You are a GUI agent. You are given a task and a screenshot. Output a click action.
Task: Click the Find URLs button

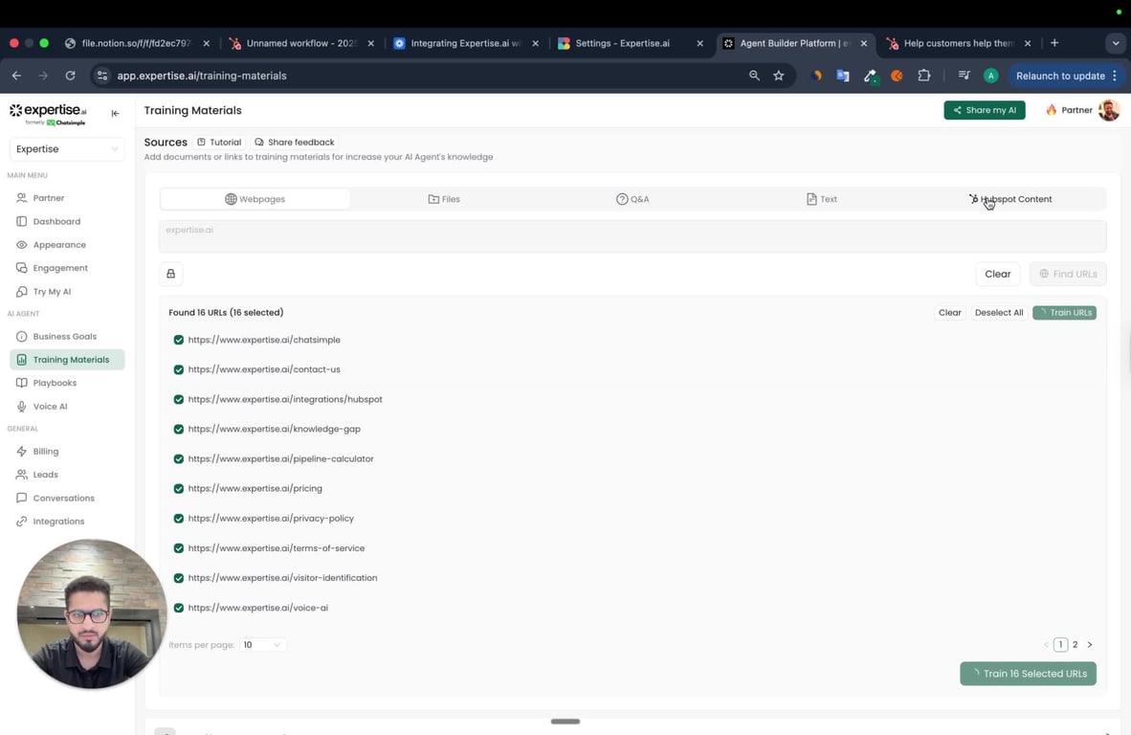click(1068, 274)
